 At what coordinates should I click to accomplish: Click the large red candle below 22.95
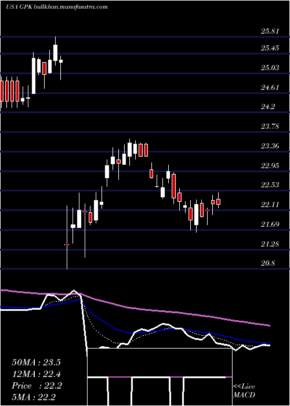[x=174, y=186]
